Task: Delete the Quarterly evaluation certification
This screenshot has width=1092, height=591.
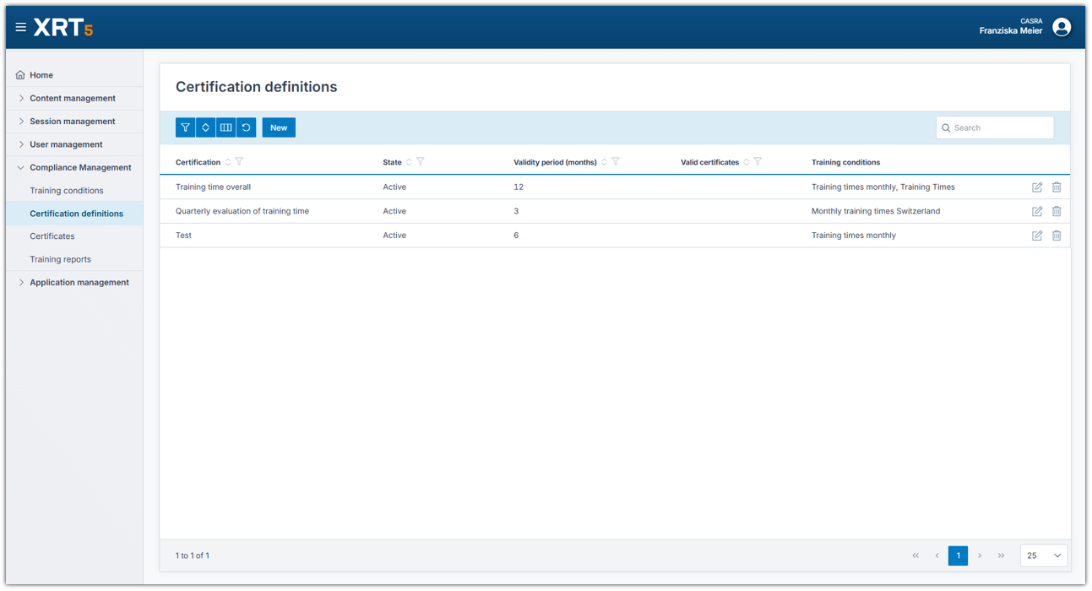Action: (x=1056, y=211)
